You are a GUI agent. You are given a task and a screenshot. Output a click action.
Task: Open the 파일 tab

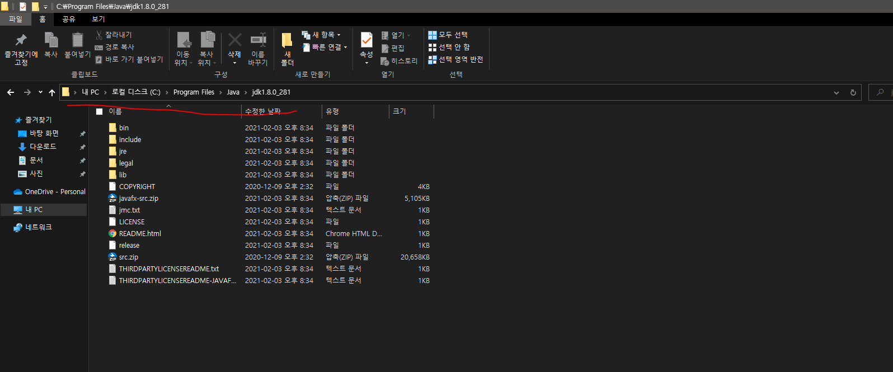click(15, 19)
